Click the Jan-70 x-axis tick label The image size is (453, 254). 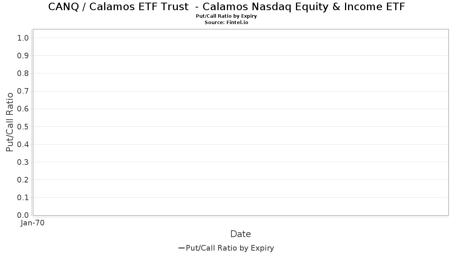33,223
